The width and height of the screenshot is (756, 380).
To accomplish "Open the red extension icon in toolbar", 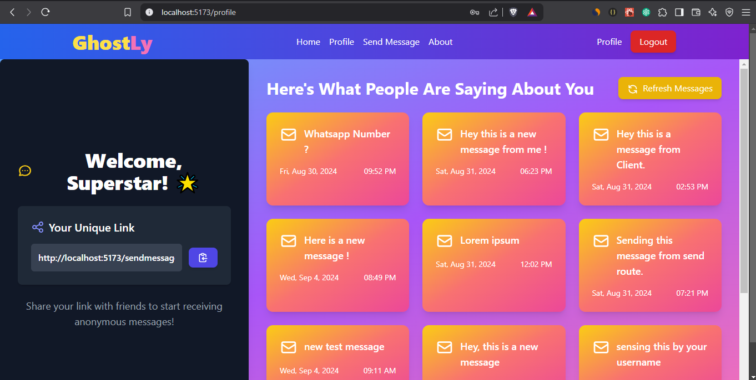I will coord(629,12).
